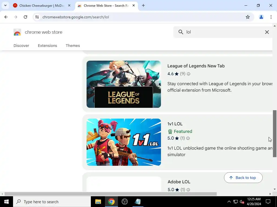Select the Chrome Web Store search tab
This screenshot has width=277, height=207.
click(x=106, y=6)
